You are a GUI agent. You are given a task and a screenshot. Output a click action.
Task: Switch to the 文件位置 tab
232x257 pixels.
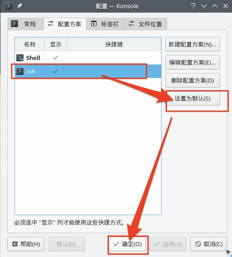146,24
